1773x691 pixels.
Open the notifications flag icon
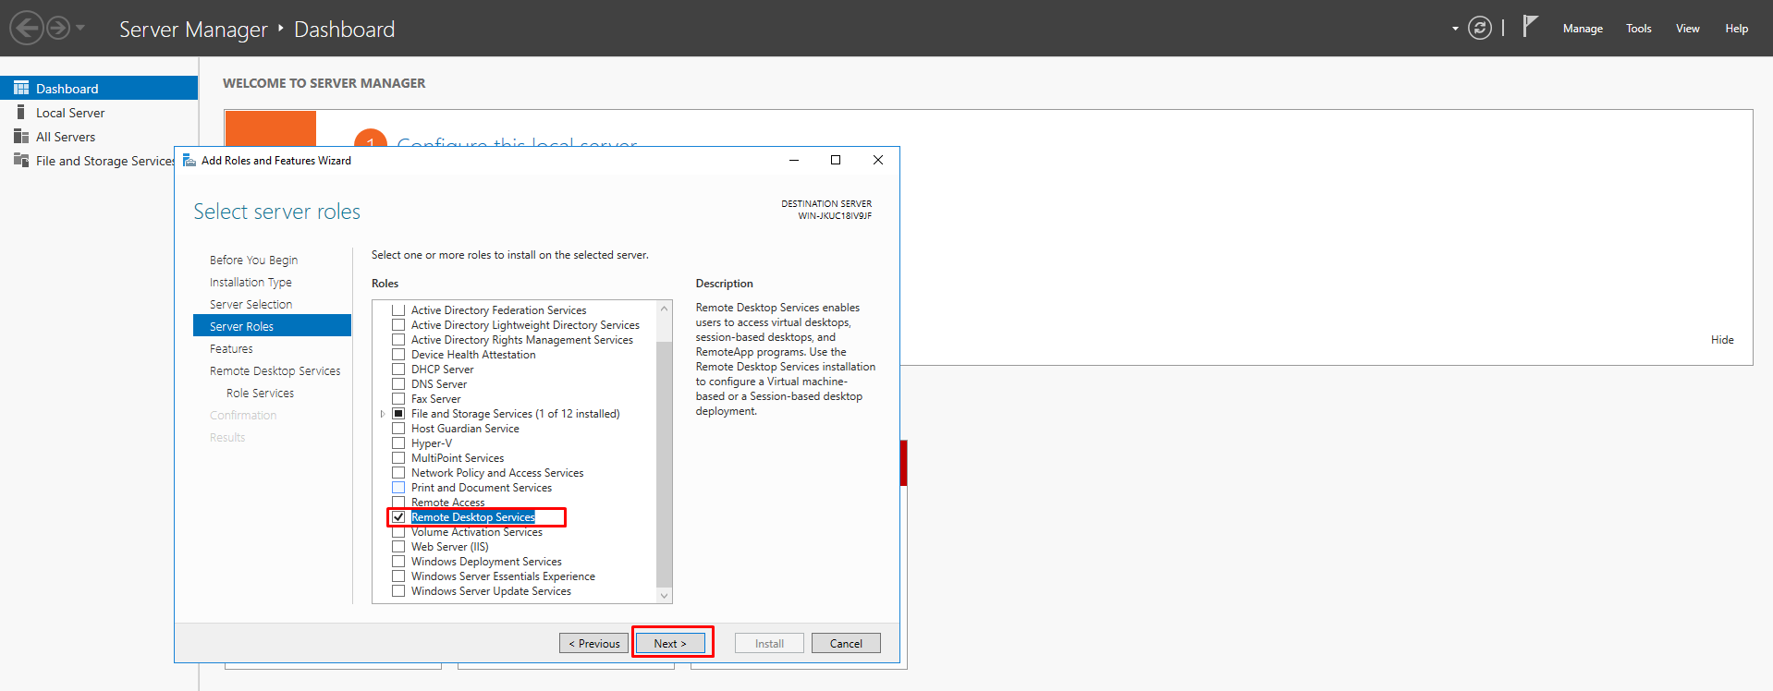(x=1530, y=26)
